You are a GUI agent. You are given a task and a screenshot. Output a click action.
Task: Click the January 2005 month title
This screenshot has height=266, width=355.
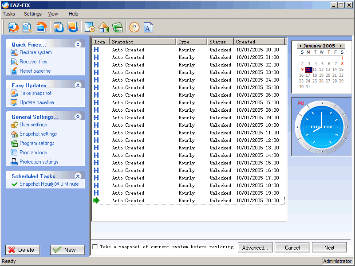(319, 46)
